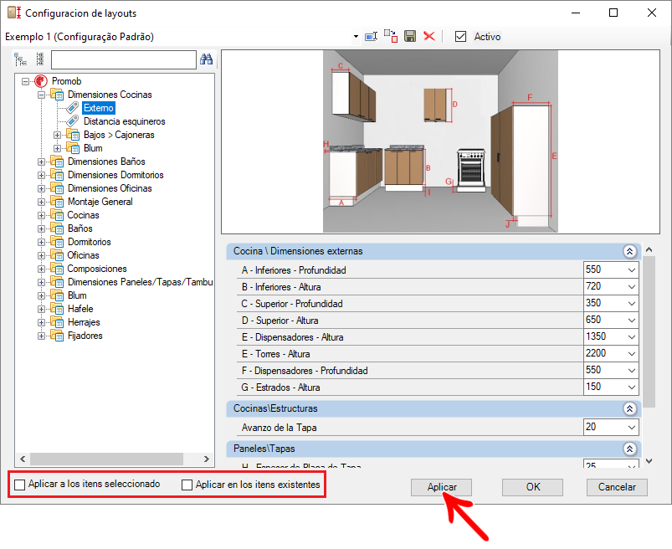Collapse the Cocinas\Estructuras section
Image resolution: width=672 pixels, height=549 pixels.
[628, 408]
